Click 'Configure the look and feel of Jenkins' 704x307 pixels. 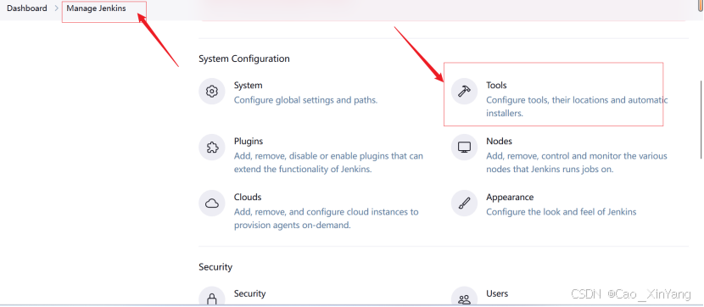point(562,212)
